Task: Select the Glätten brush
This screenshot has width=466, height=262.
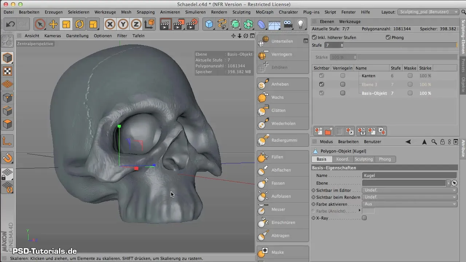Action: click(x=283, y=110)
